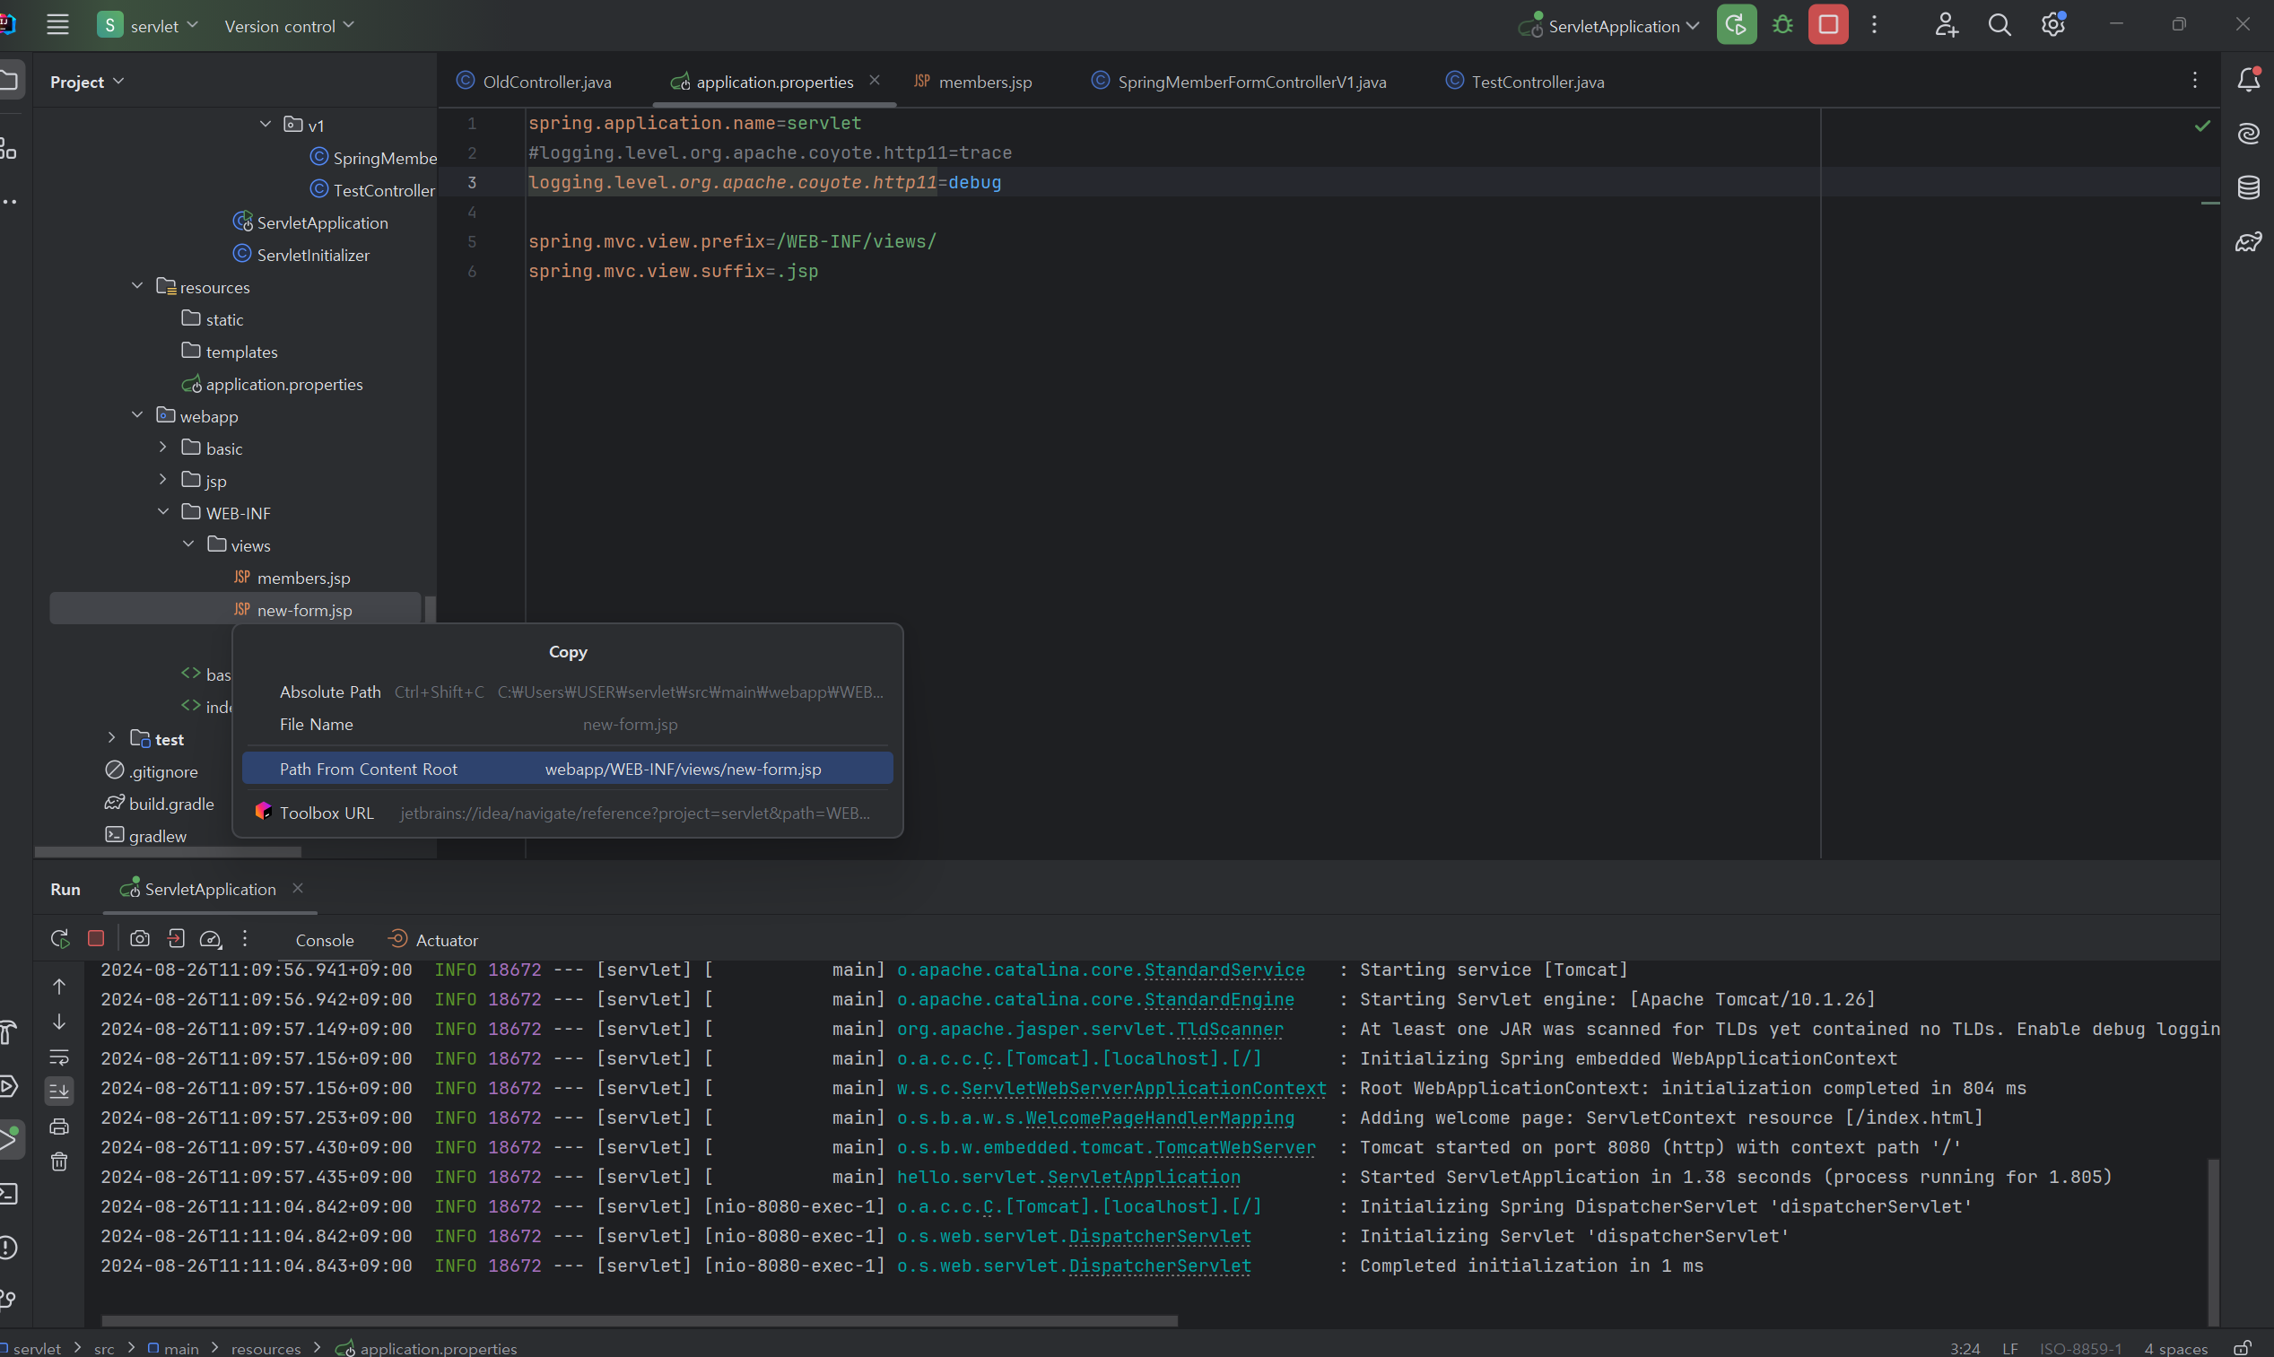Open the Code With Me user icon

(x=1946, y=25)
